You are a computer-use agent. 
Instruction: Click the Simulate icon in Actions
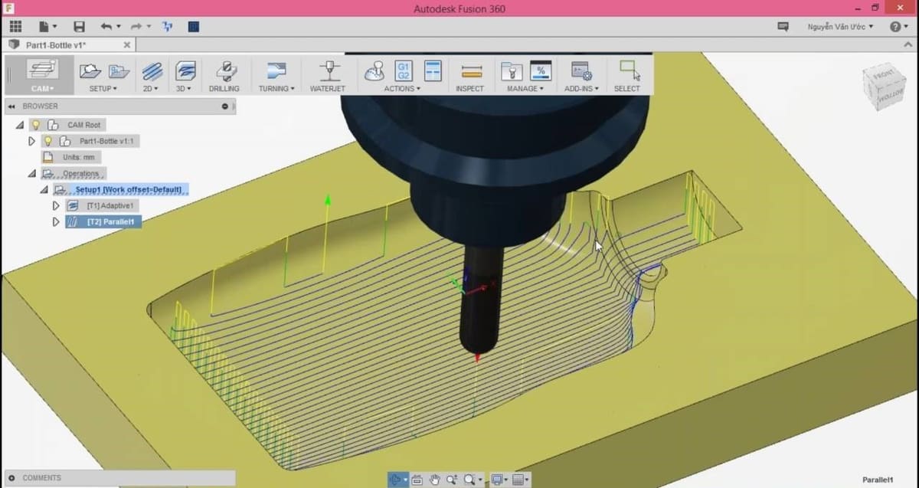(374, 71)
